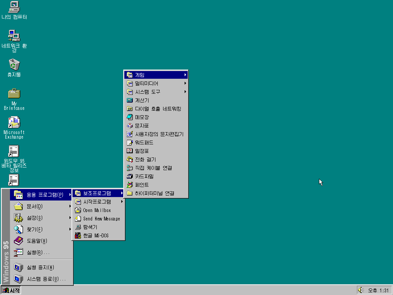The width and height of the screenshot is (393, 295).
Task: Click the 카드파일 icon
Action: pyautogui.click(x=130, y=176)
